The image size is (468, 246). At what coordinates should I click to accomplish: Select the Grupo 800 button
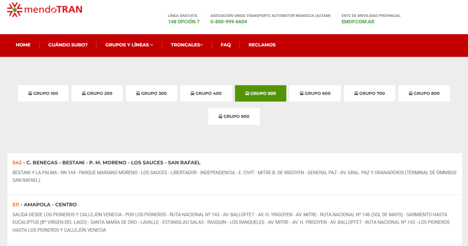coord(424,93)
